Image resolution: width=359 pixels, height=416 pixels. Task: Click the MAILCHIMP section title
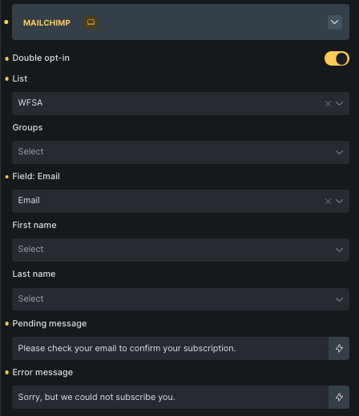(46, 23)
